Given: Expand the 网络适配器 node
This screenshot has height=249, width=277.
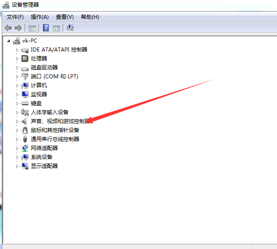Looking at the screenshot, I should 17,148.
